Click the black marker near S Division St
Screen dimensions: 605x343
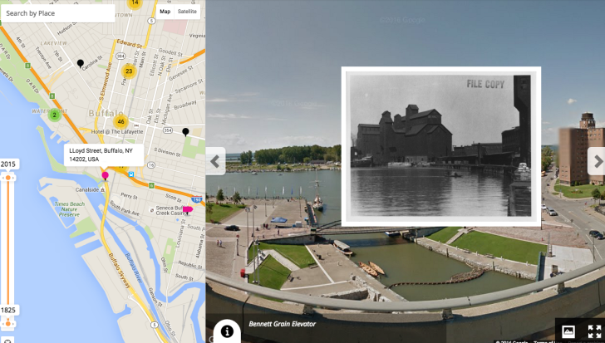click(x=185, y=131)
